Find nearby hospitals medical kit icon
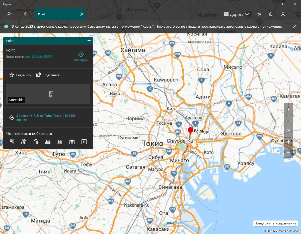 pos(72,142)
